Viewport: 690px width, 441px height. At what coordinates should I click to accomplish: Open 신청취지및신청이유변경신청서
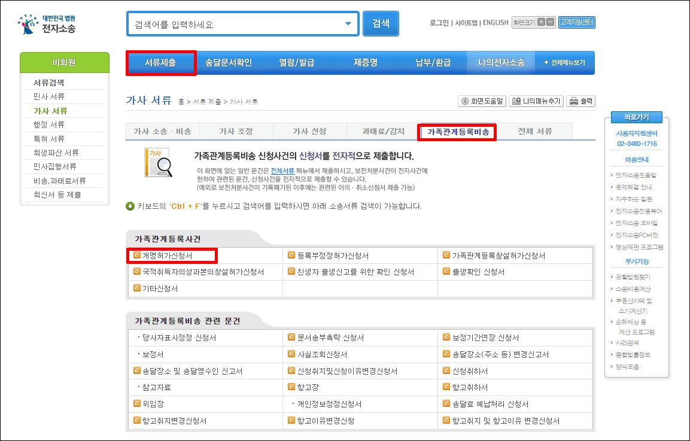[x=347, y=372]
